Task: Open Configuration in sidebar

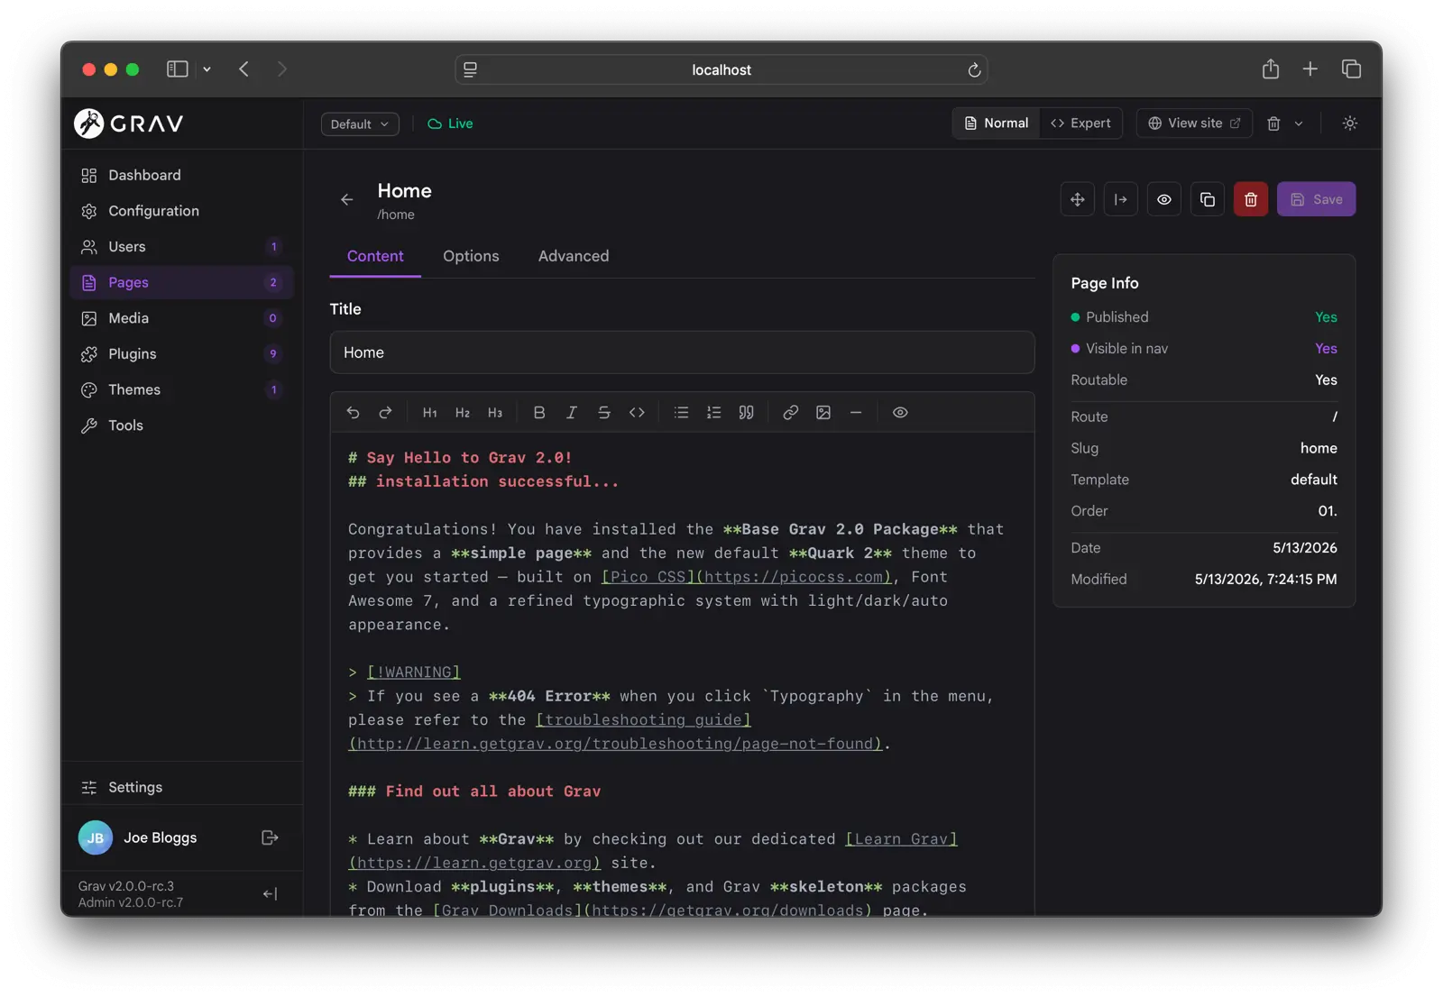Action: [181, 211]
